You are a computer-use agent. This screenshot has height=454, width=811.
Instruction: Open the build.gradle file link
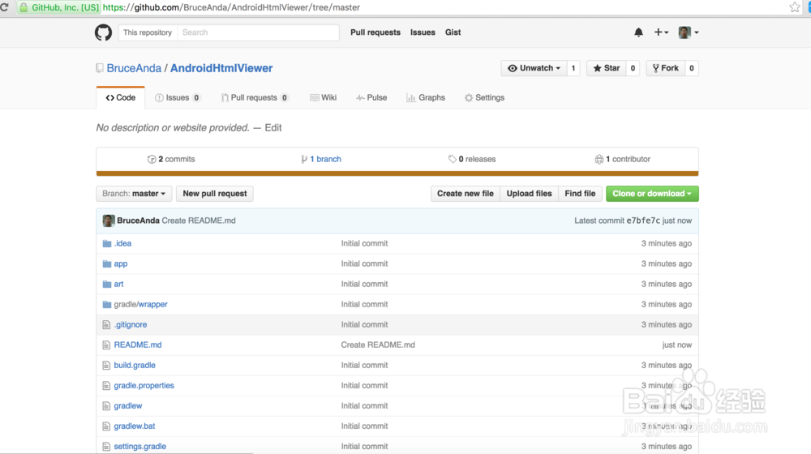[x=135, y=365]
